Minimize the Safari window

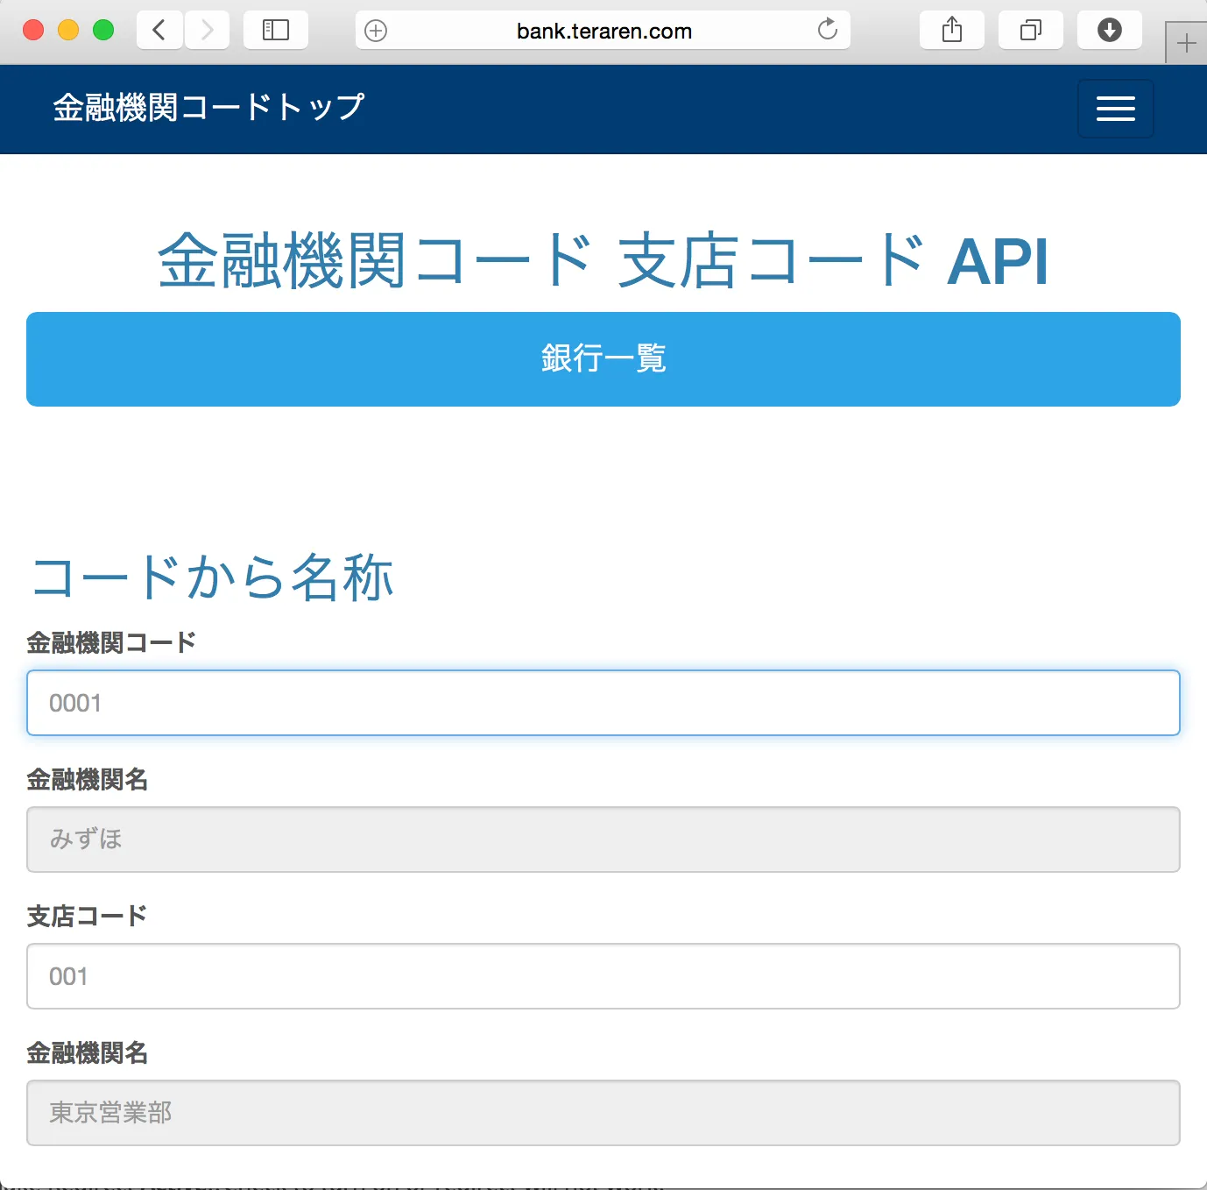(68, 29)
